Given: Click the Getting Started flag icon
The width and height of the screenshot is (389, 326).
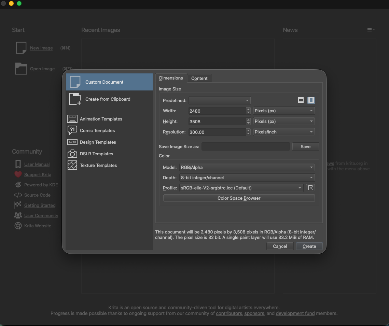Looking at the screenshot, I should [18, 205].
